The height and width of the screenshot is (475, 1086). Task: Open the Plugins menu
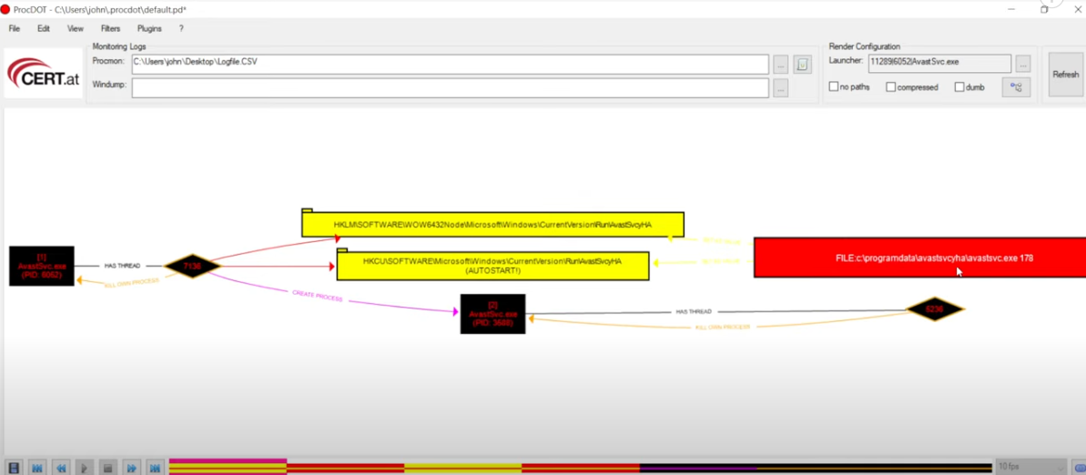click(149, 28)
